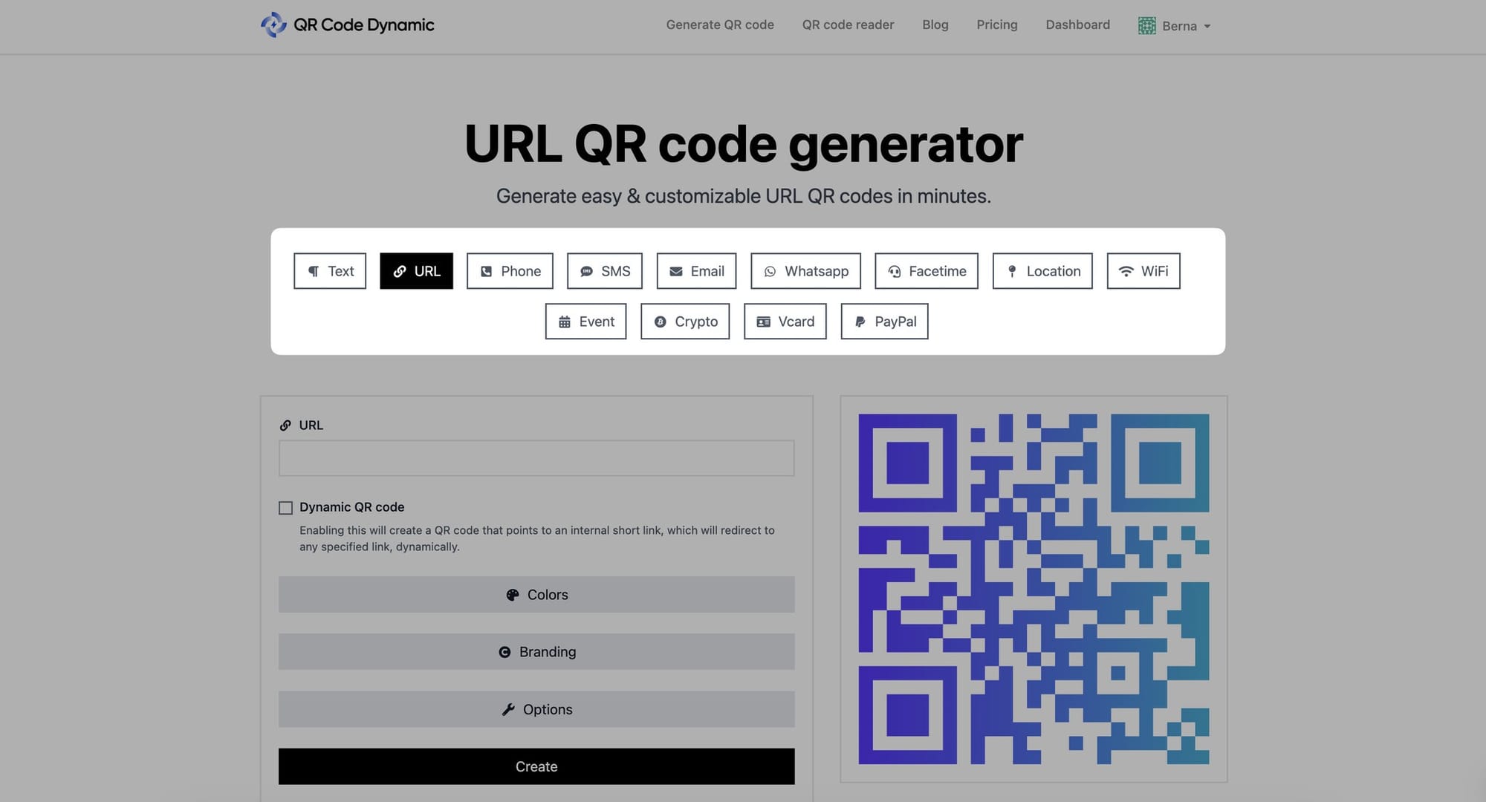
Task: Click the PayPal QR type icon
Action: pyautogui.click(x=857, y=321)
